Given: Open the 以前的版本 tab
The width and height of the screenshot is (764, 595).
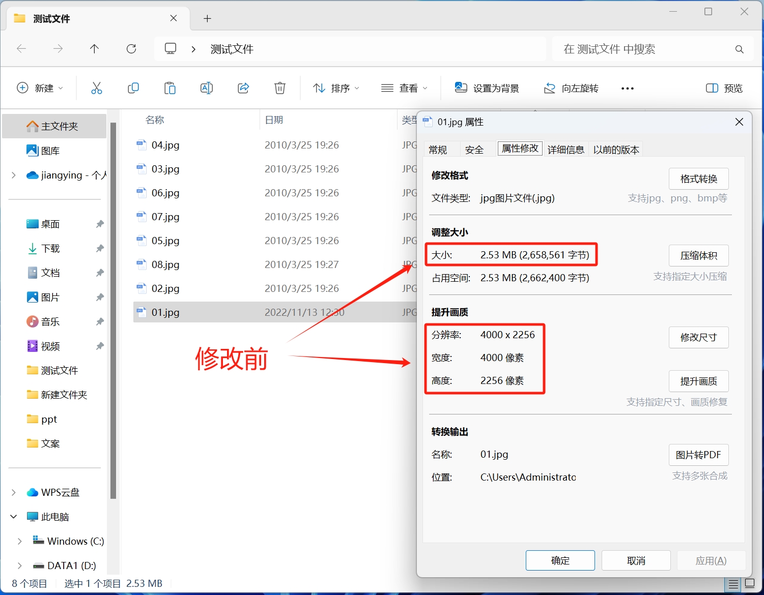Looking at the screenshot, I should (x=616, y=148).
